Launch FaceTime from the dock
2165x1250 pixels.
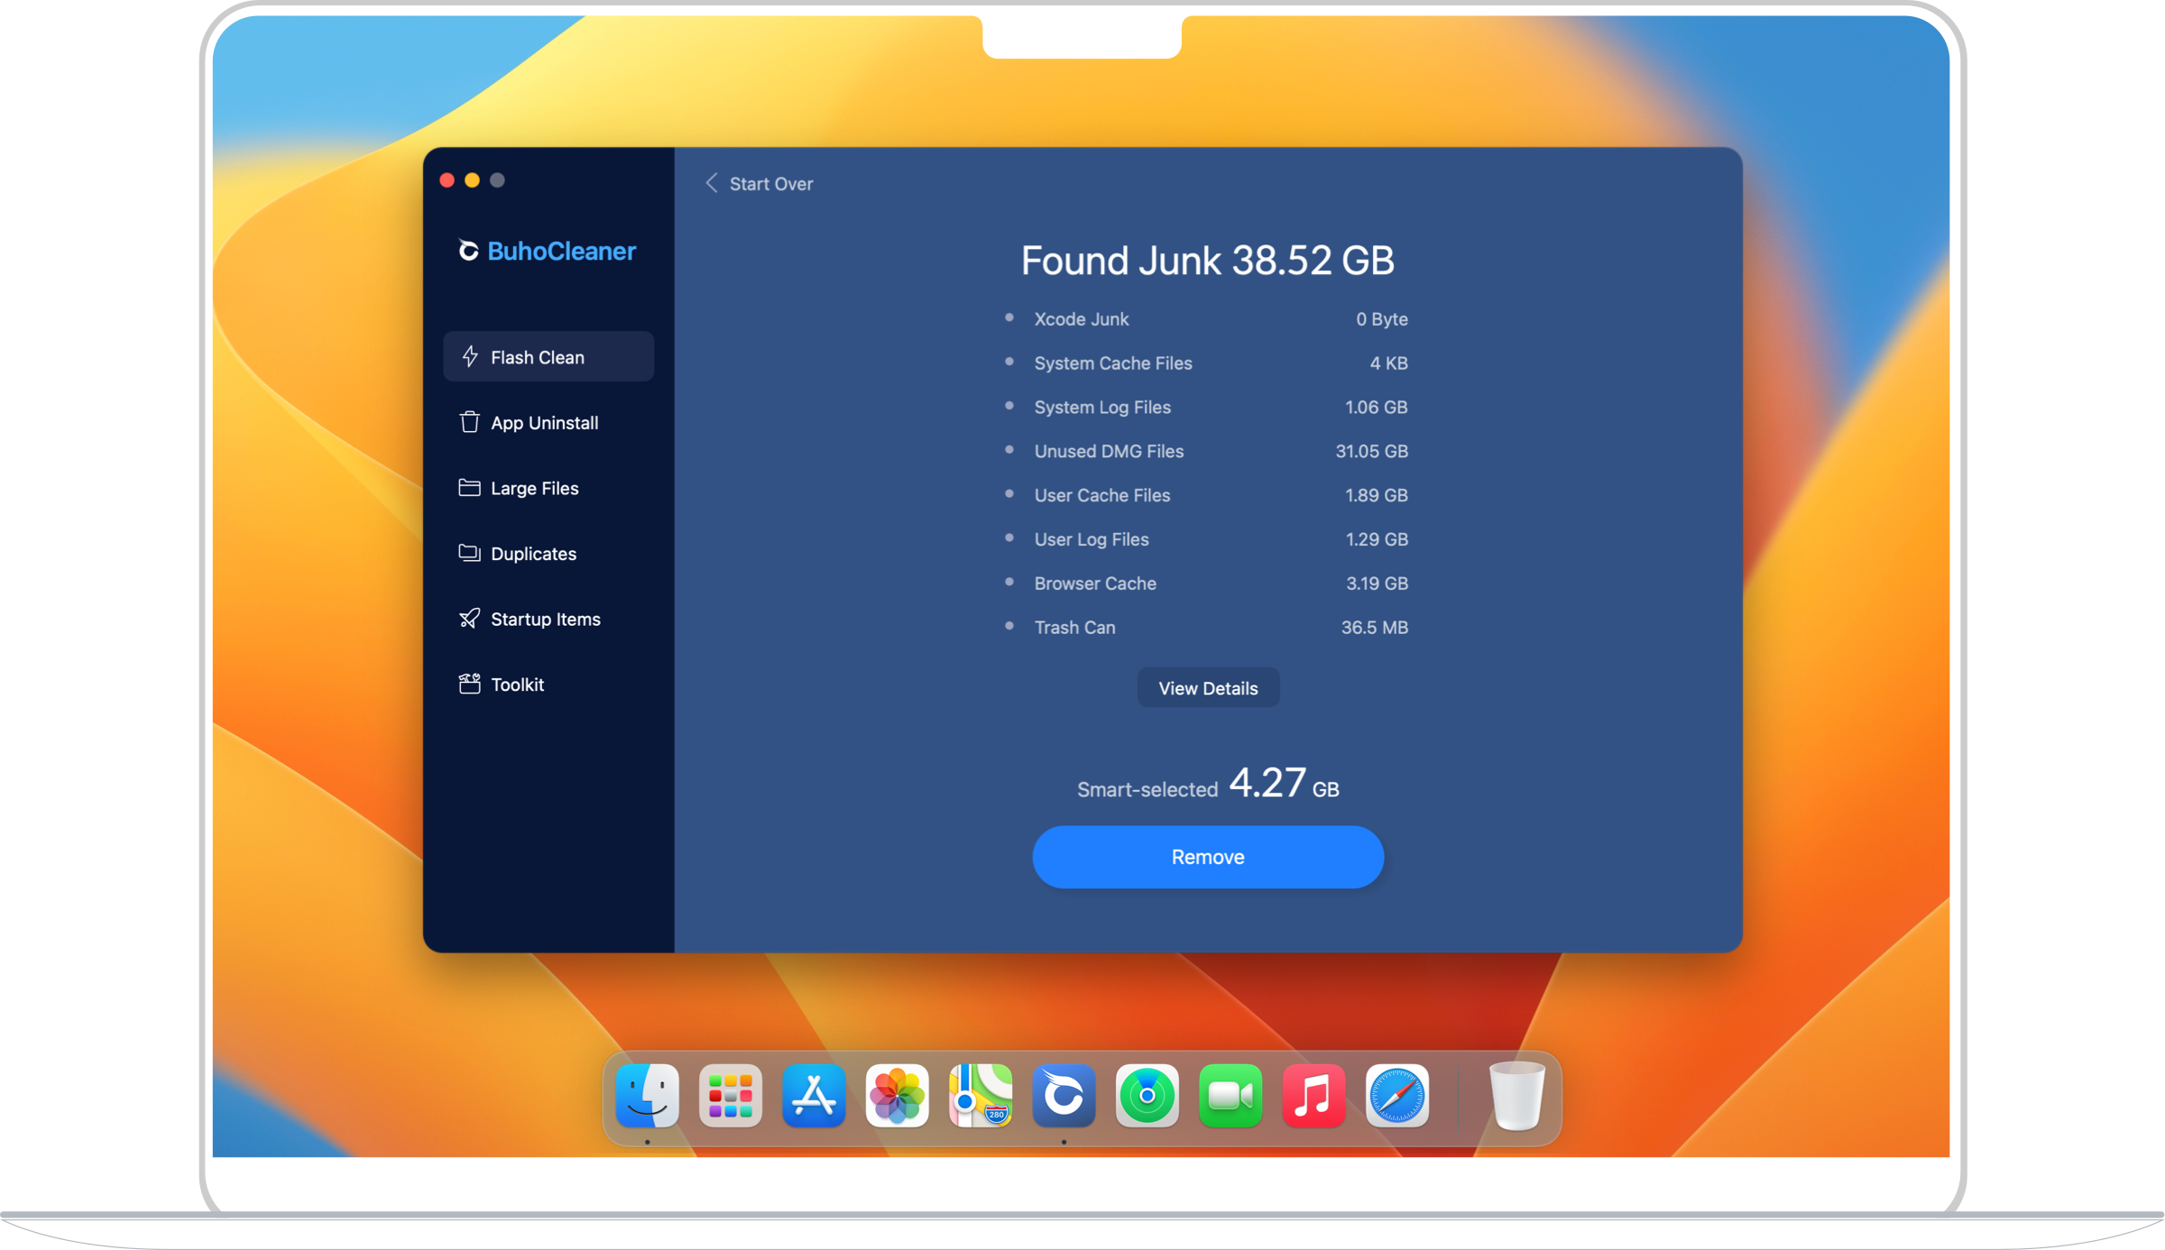pyautogui.click(x=1230, y=1096)
